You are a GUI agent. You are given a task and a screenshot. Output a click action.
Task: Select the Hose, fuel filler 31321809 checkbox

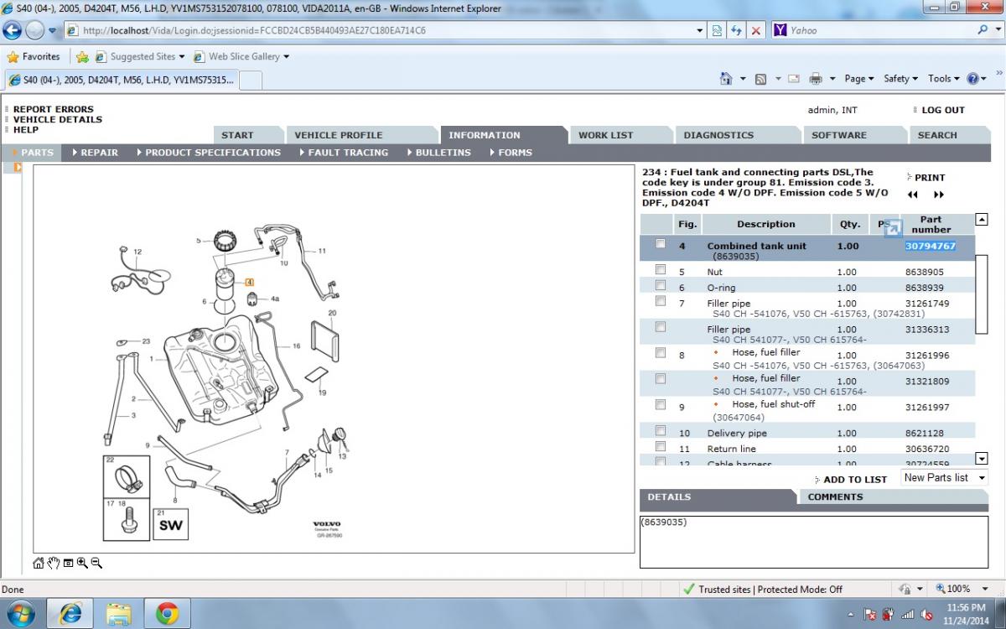click(x=661, y=378)
